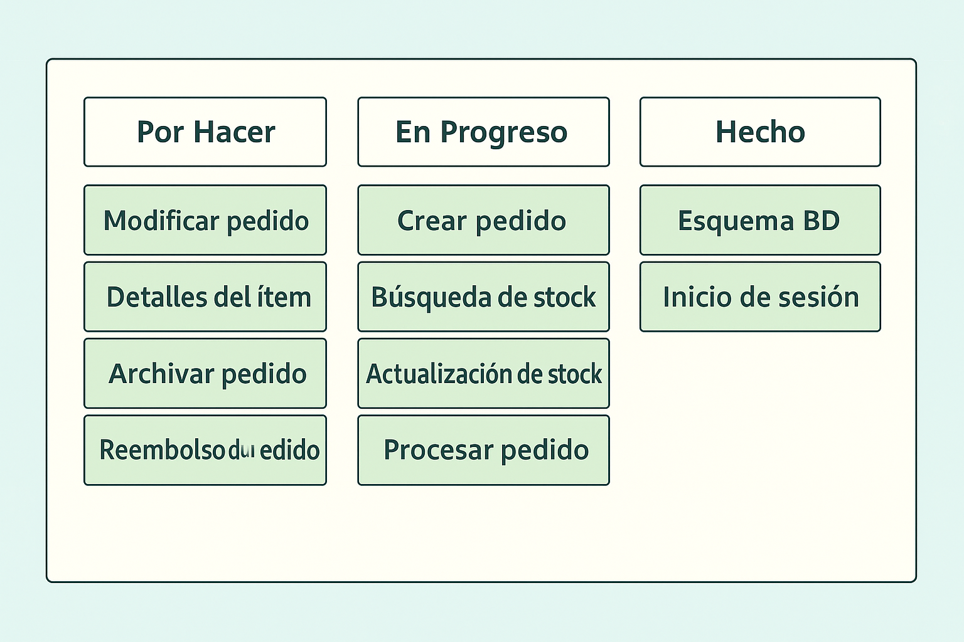Screen dimensions: 964x642
Task: Choose the topmost card under Por Hacer
Action: click(205, 220)
